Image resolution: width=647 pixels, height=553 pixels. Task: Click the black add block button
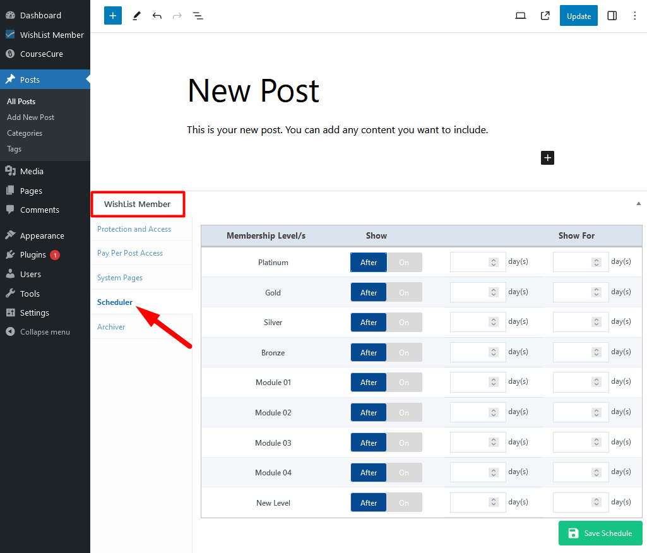click(x=547, y=158)
